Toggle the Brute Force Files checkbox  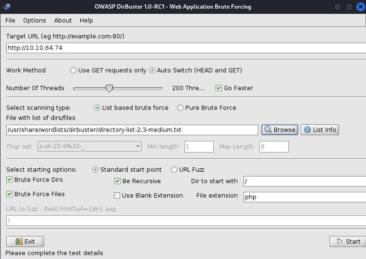(10, 194)
